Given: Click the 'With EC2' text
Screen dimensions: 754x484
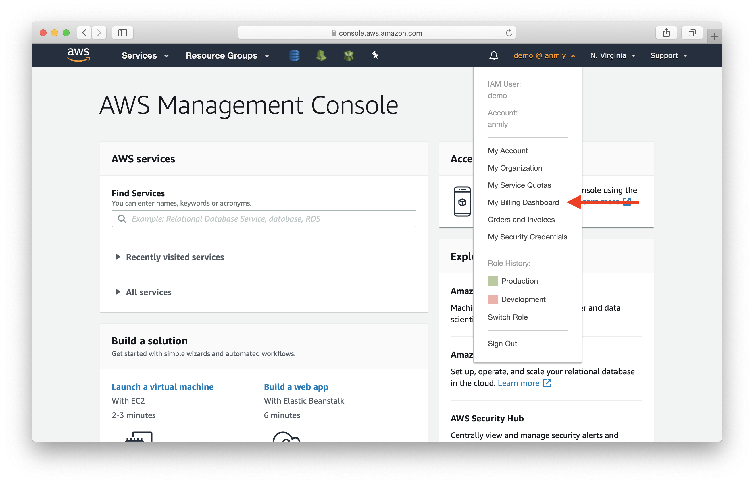Looking at the screenshot, I should point(128,401).
